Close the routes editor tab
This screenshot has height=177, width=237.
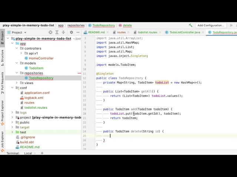pos(128,32)
